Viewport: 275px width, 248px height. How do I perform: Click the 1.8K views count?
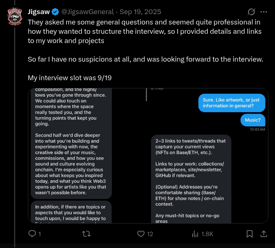(207, 234)
